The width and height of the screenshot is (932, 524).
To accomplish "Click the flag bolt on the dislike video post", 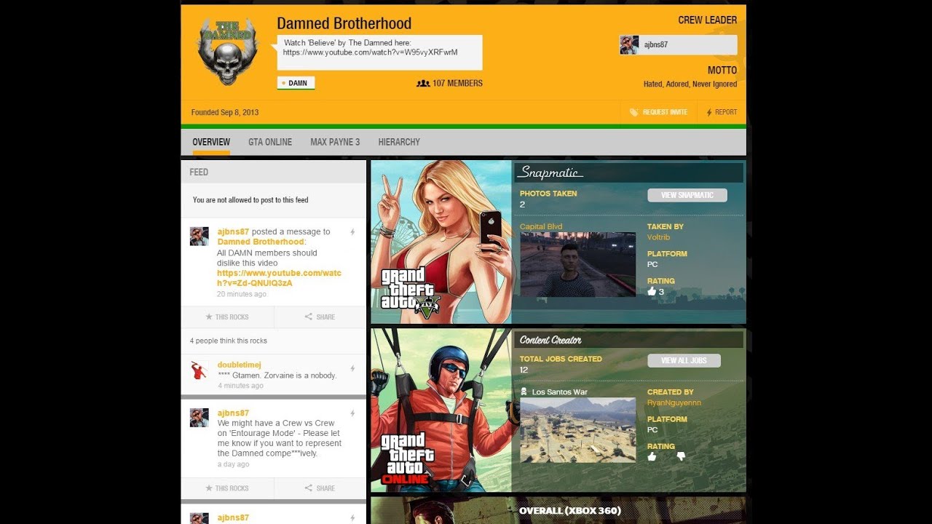I will tap(353, 232).
